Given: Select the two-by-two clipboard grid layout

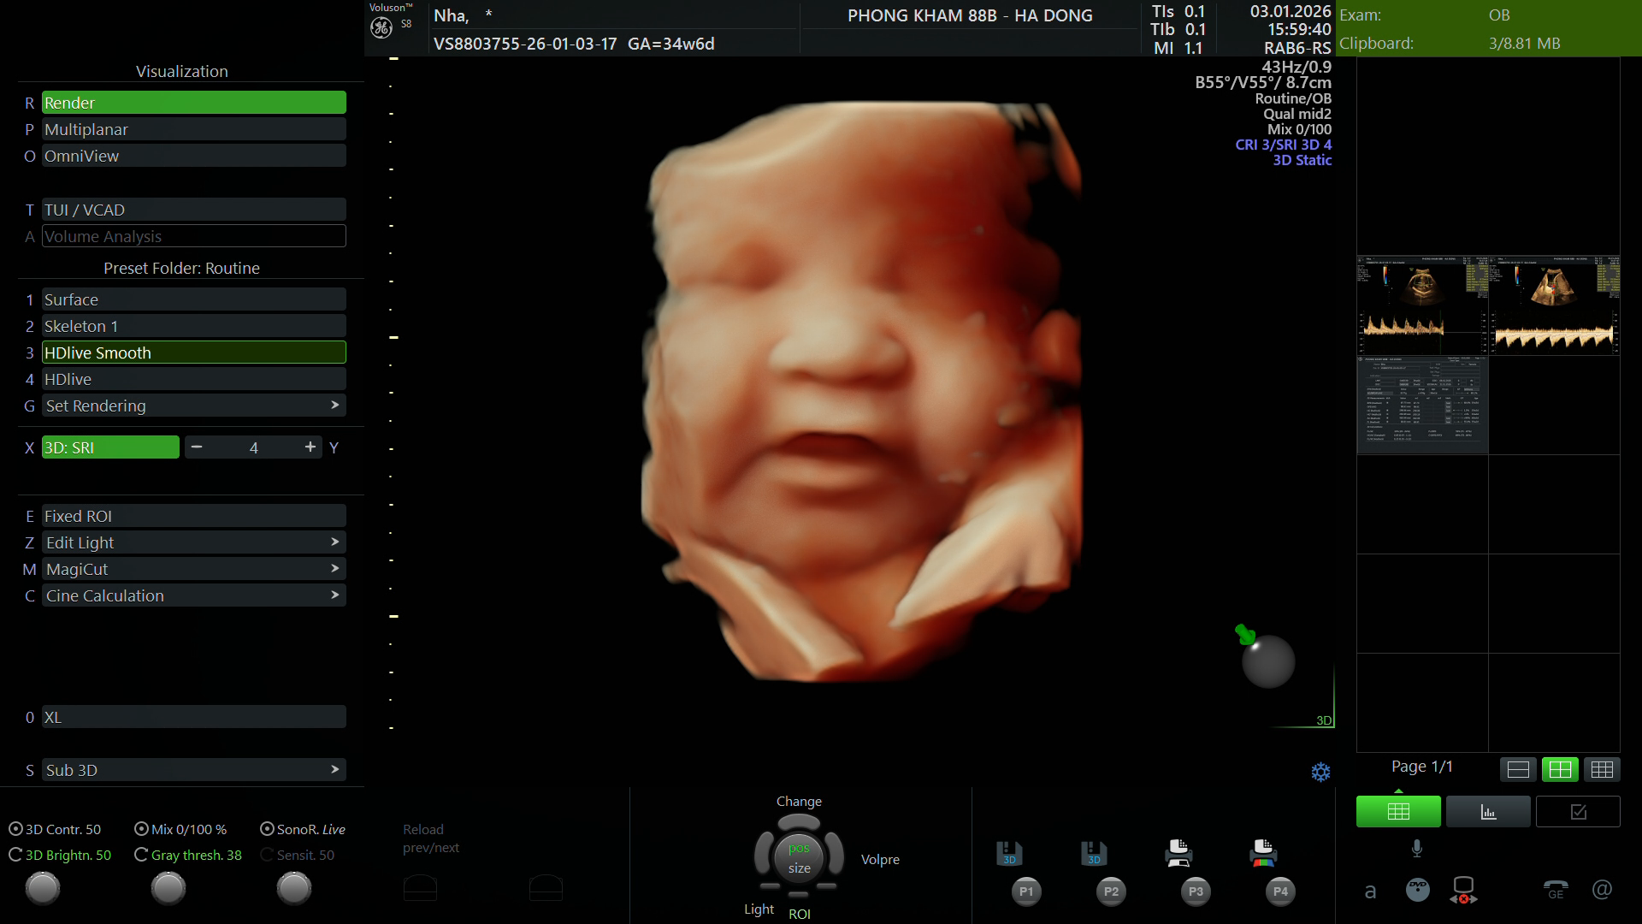Looking at the screenshot, I should click(x=1560, y=769).
